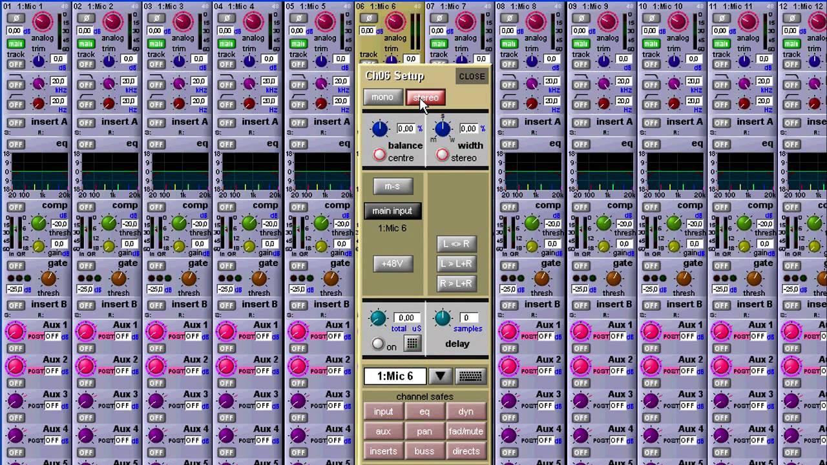This screenshot has width=827, height=465.
Task: Select the 1:Mic 6 channel name field
Action: pyautogui.click(x=395, y=376)
